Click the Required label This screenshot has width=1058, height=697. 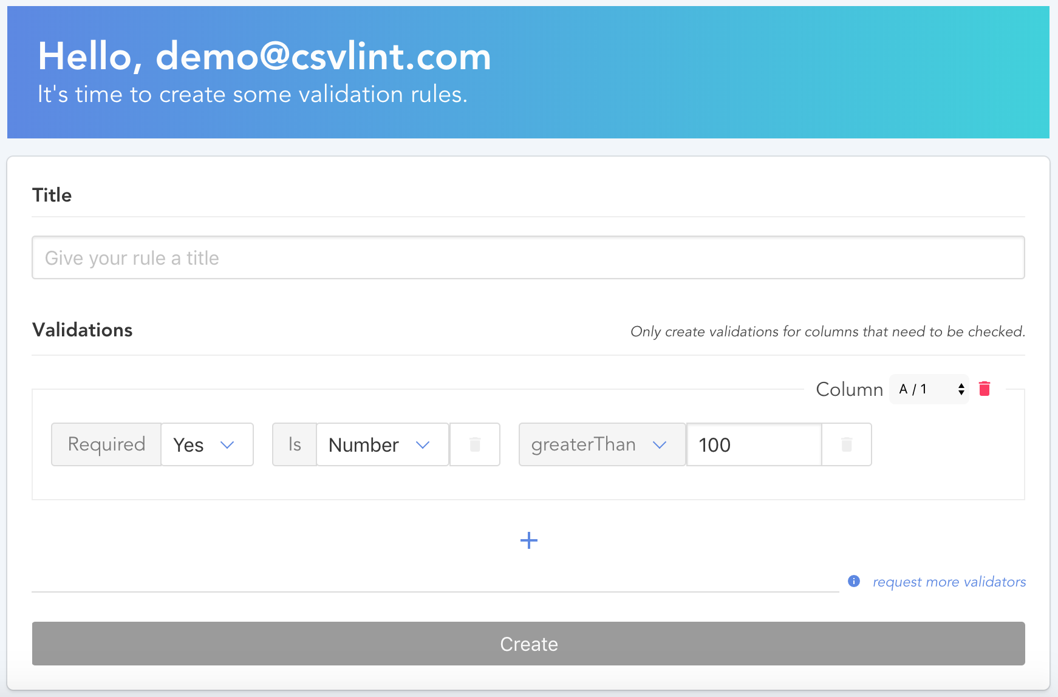106,444
